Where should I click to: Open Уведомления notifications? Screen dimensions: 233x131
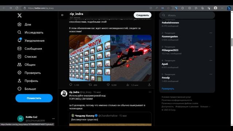[x=31, y=40]
